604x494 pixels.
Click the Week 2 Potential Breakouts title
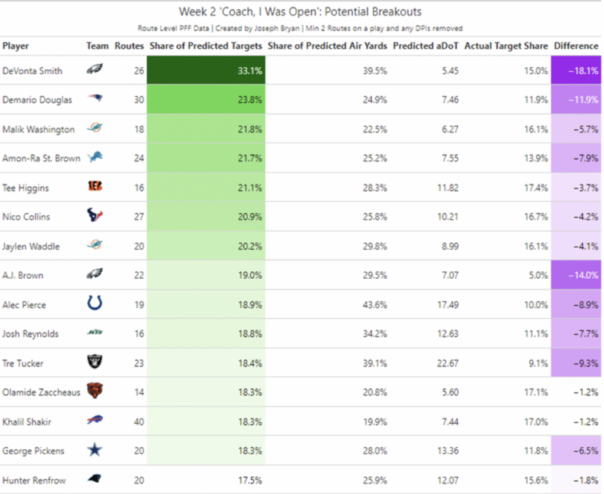pos(300,12)
